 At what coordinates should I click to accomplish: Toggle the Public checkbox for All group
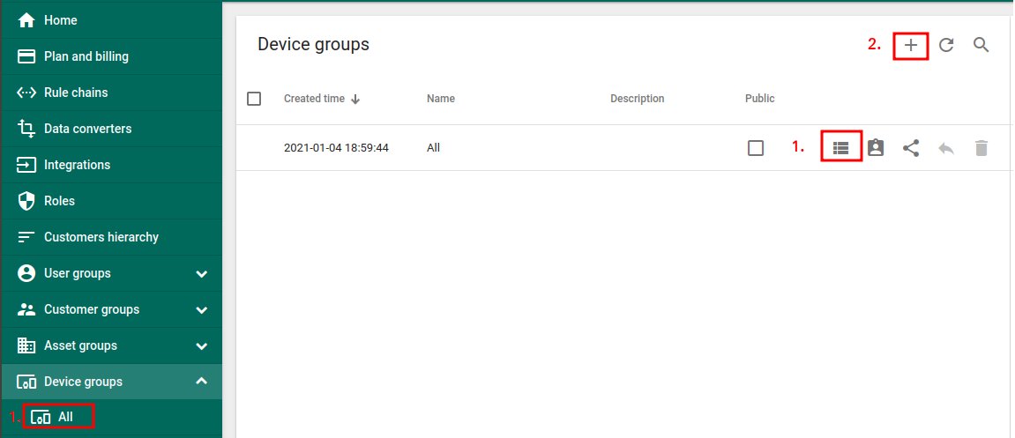pyautogui.click(x=756, y=148)
